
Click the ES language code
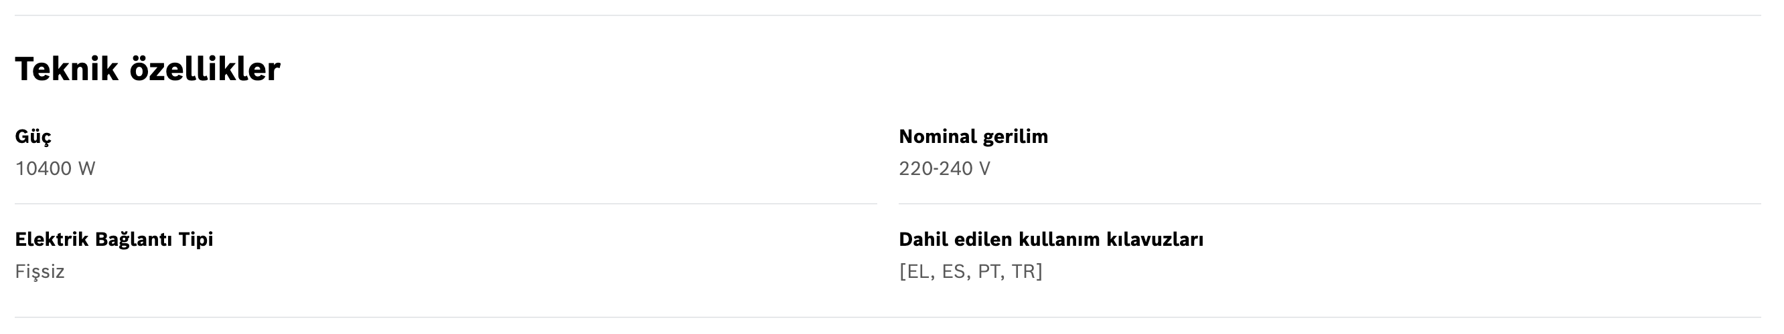[x=954, y=272]
